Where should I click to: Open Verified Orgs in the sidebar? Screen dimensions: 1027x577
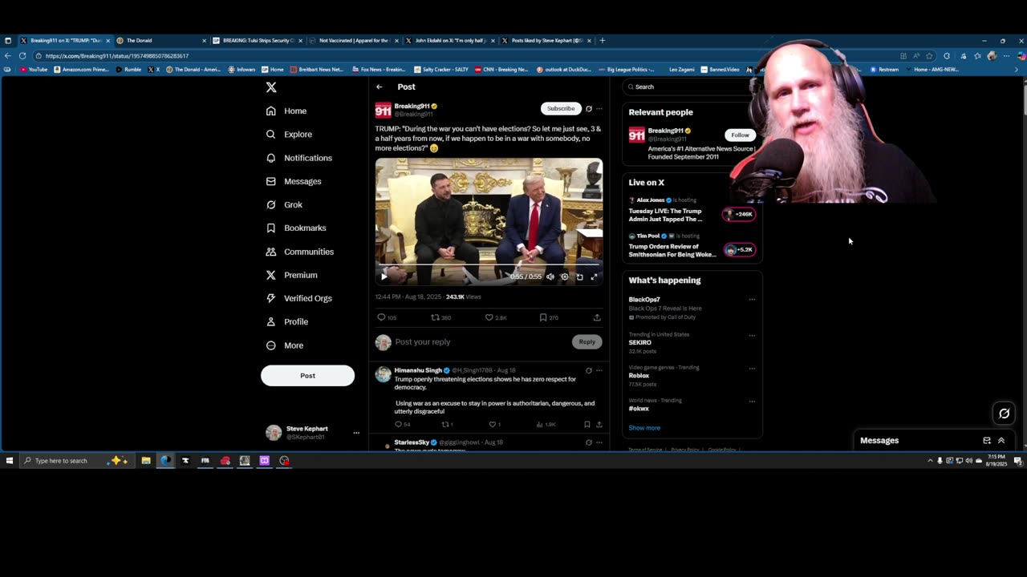point(298,298)
